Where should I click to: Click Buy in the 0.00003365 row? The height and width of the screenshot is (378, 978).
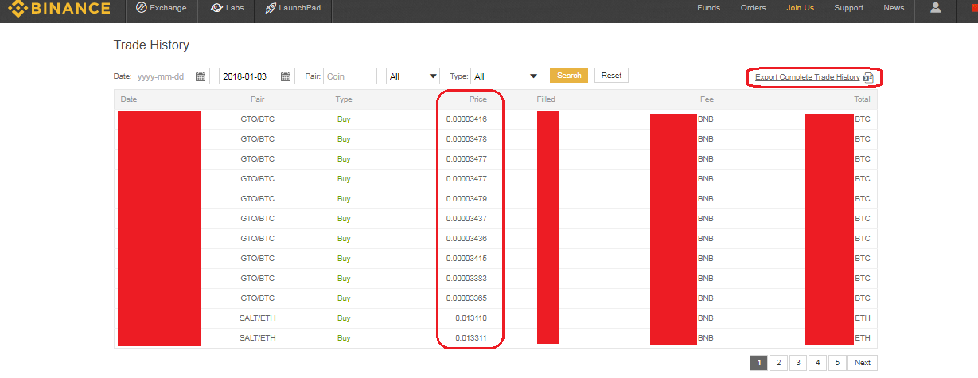point(344,298)
